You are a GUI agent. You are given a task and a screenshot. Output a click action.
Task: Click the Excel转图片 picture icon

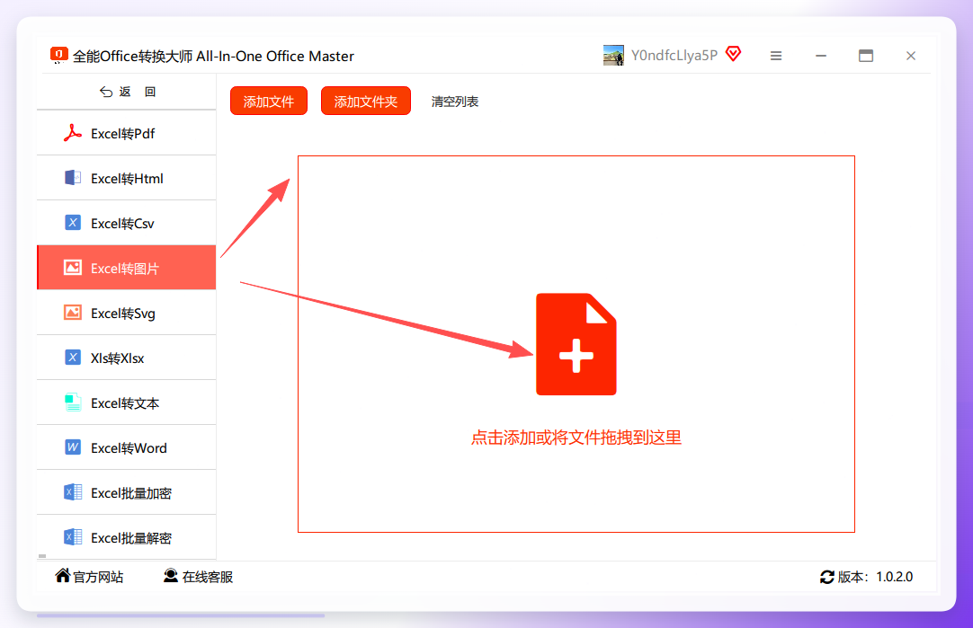point(73,267)
